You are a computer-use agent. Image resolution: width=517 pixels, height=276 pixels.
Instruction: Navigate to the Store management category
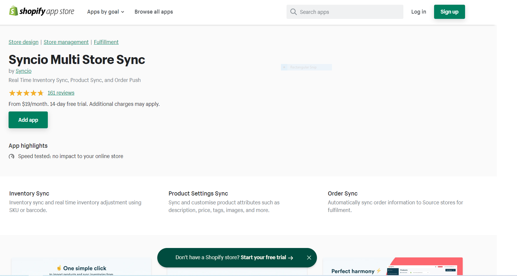point(66,42)
